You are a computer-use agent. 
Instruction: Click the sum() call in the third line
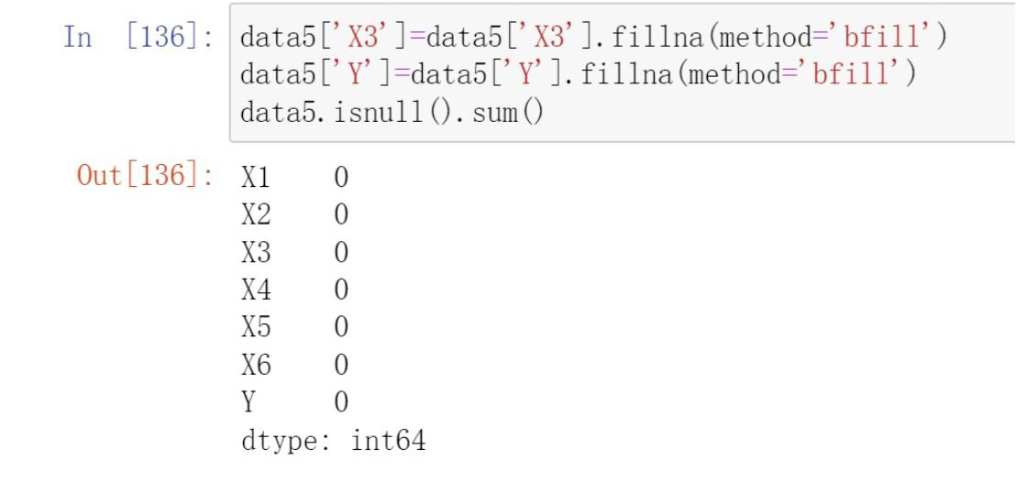[x=508, y=114]
